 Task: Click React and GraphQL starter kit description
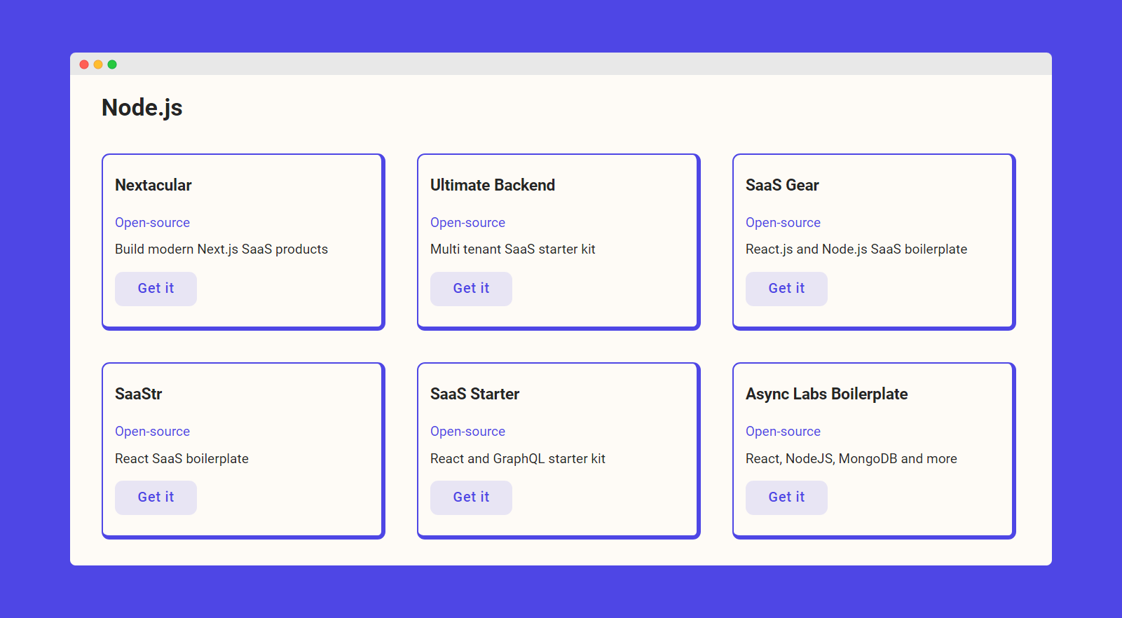[517, 459]
